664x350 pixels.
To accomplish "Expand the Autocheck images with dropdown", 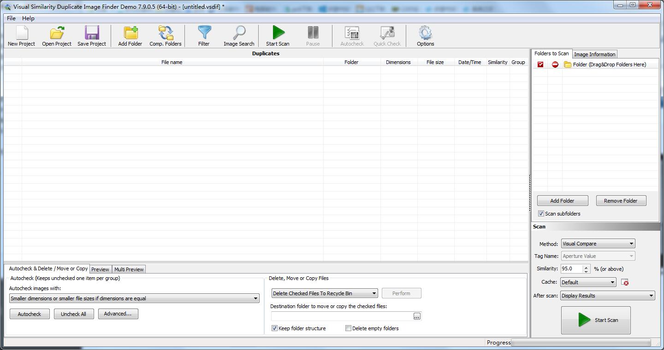I will (x=134, y=298).
